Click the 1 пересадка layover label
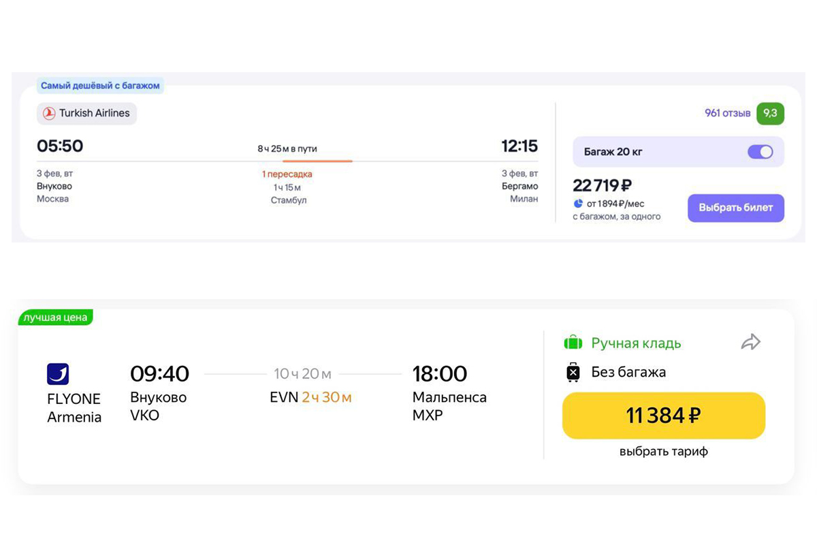 click(x=287, y=174)
